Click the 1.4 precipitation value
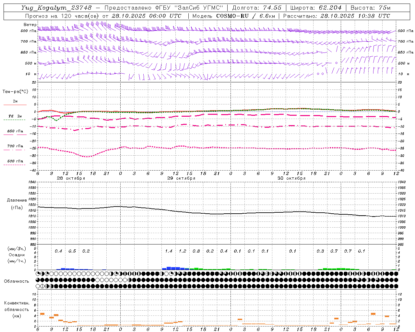The image size is (415, 332). 169,251
